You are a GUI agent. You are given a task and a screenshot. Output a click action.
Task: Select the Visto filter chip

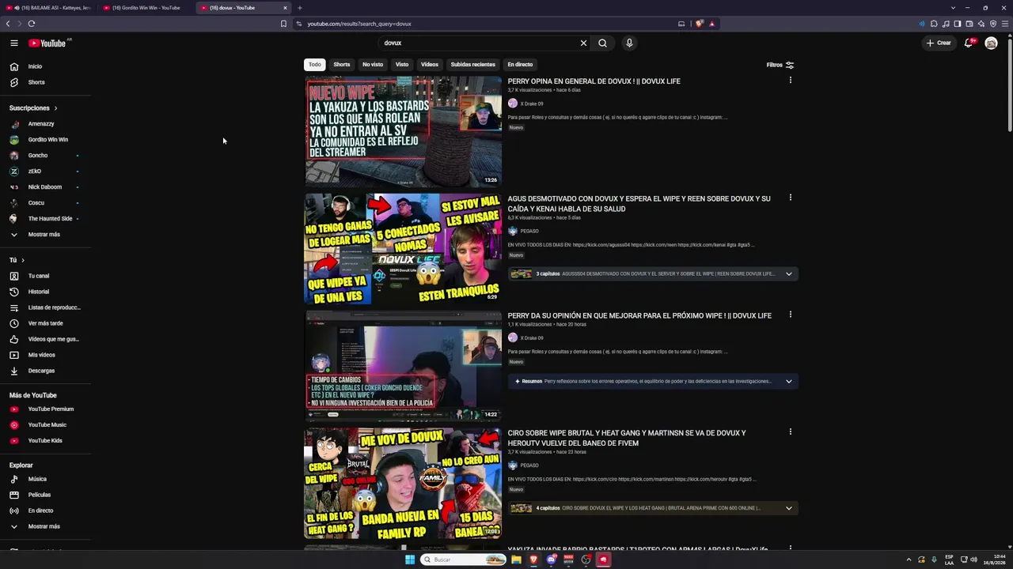[x=402, y=65]
